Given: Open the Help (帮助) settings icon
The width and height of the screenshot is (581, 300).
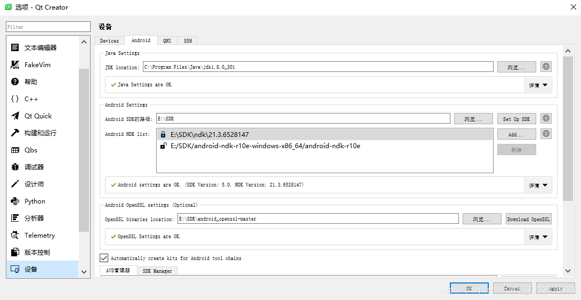Looking at the screenshot, I should coord(15,82).
